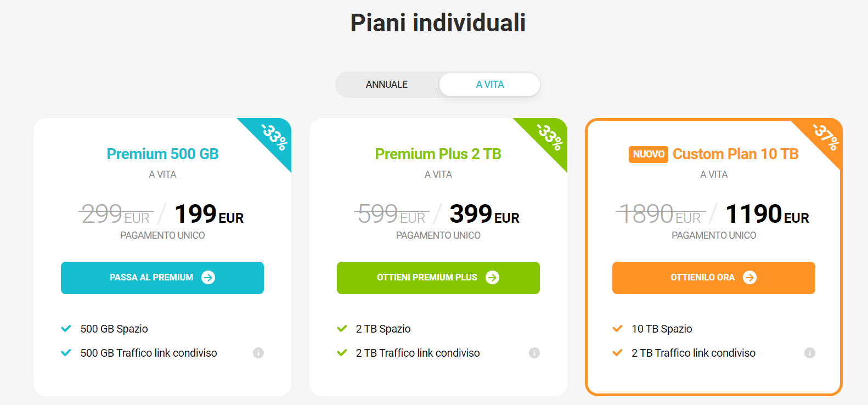
Task: Click the -33% green discount ribbon
Action: point(550,137)
